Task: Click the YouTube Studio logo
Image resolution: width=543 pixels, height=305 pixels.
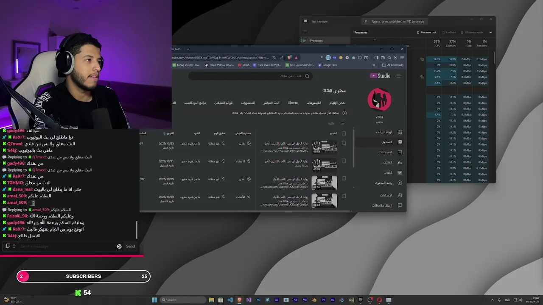Action: pos(381,76)
